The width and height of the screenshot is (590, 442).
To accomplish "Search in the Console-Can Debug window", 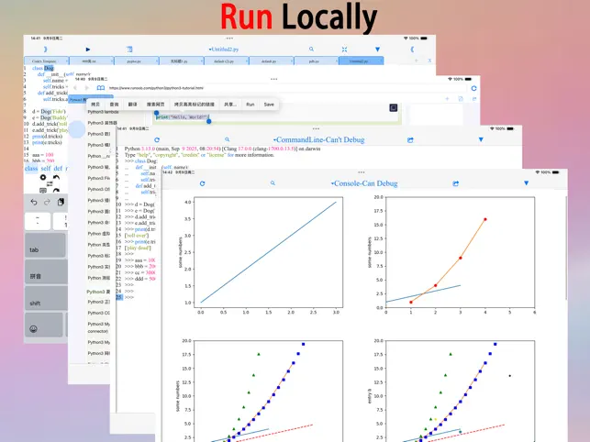I will (x=273, y=183).
